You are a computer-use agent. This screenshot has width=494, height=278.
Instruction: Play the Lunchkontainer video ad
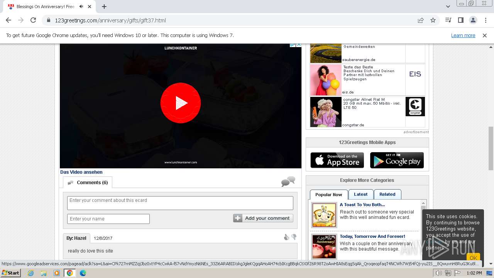click(181, 103)
